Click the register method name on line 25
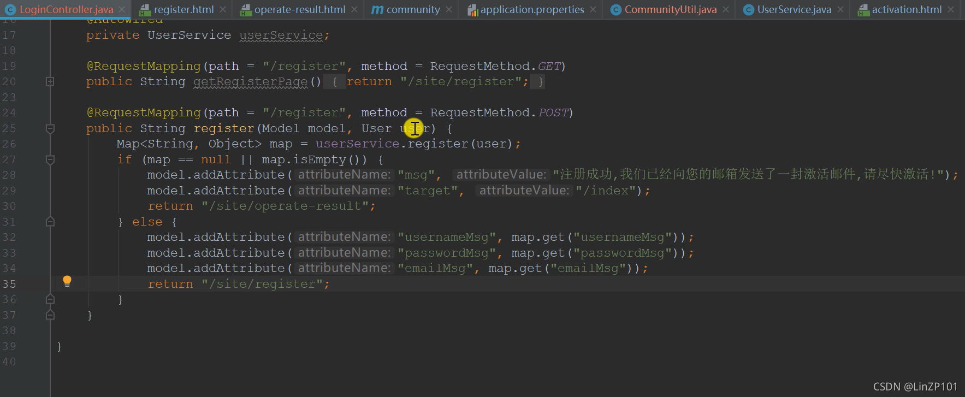Screen dimensions: 965x397 [x=224, y=128]
